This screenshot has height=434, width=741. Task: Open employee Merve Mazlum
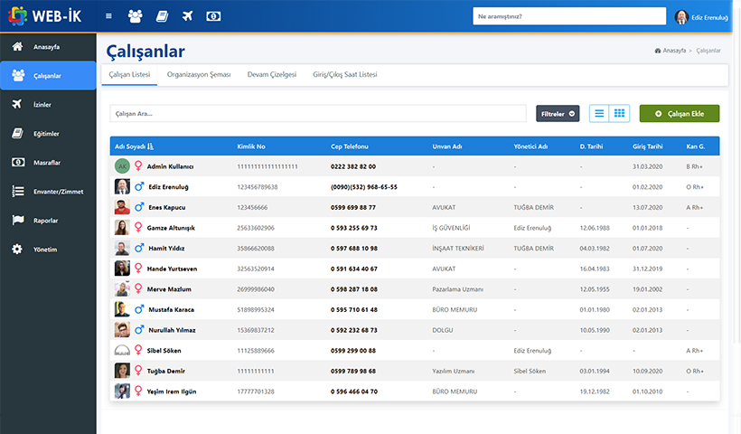click(169, 289)
